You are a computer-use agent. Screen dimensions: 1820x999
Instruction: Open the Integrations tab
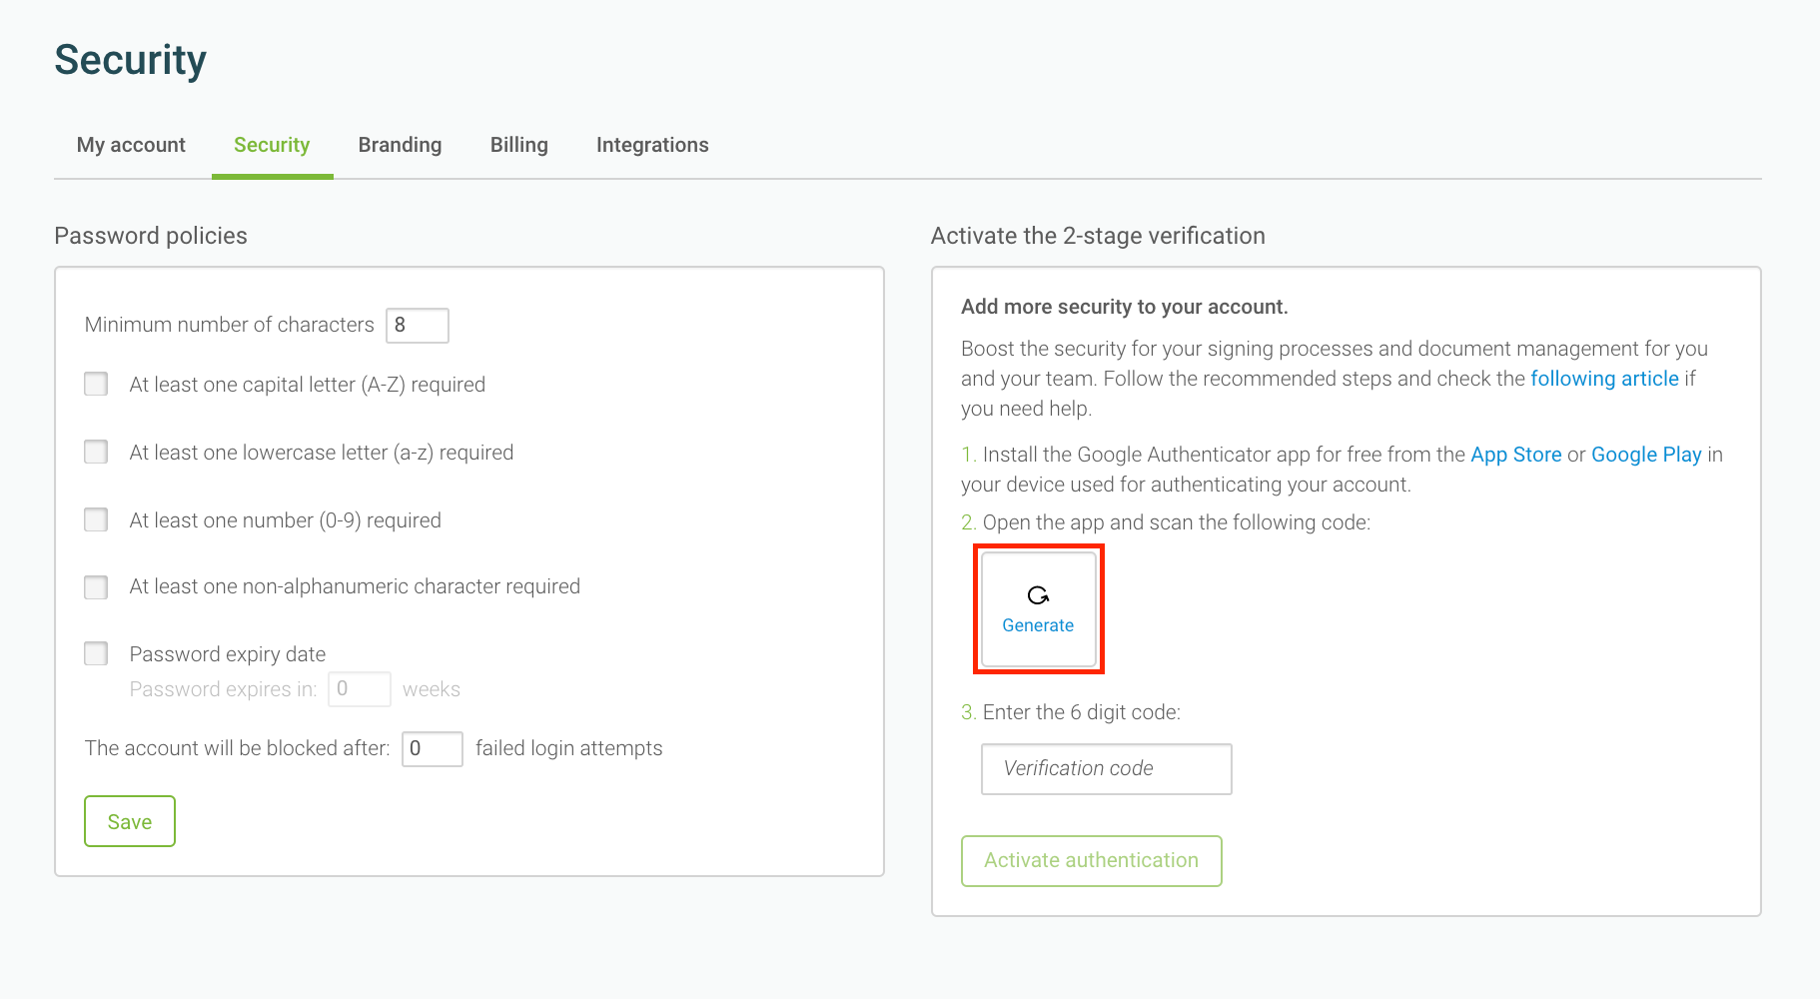[x=652, y=145]
